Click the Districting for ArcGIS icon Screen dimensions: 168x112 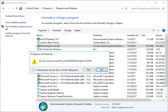pyautogui.click(x=38, y=46)
